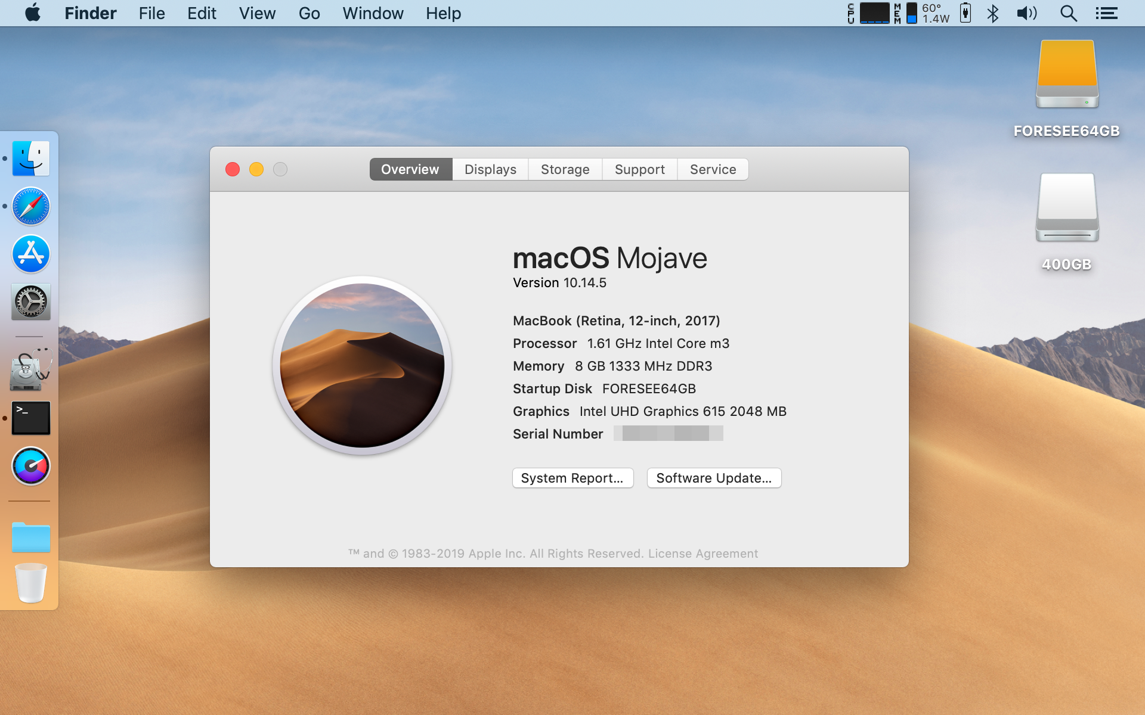Open the App Store dock icon
The height and width of the screenshot is (715, 1145).
(x=31, y=254)
